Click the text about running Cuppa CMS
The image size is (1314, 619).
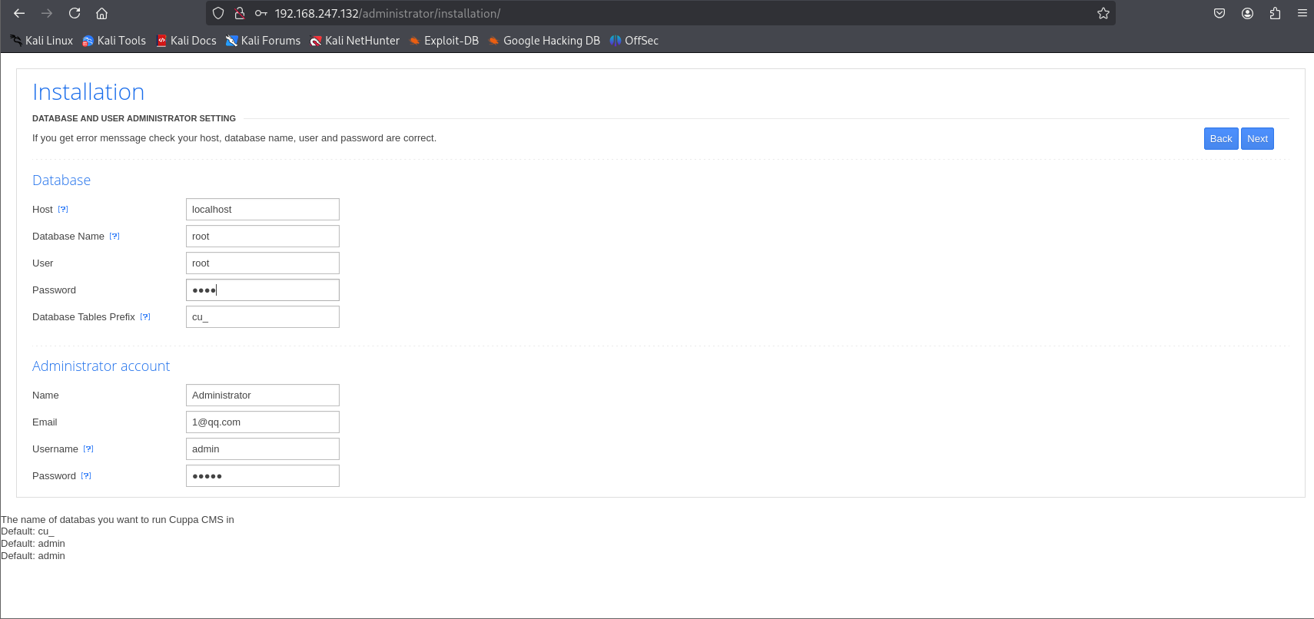tap(118, 520)
